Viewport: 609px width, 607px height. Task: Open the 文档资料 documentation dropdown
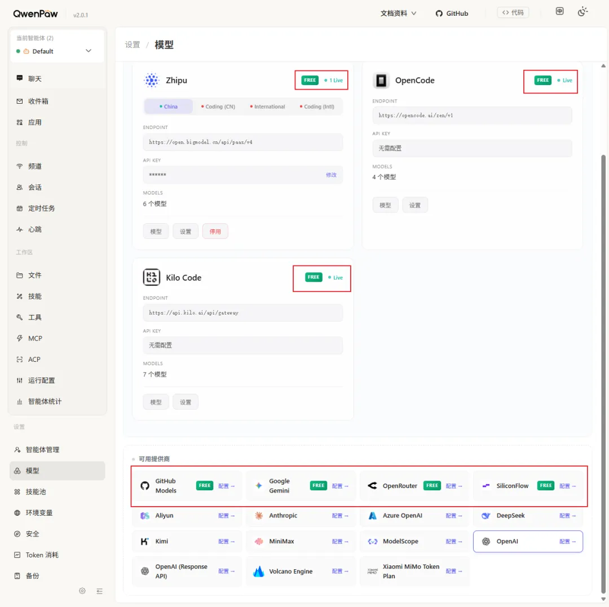[398, 13]
